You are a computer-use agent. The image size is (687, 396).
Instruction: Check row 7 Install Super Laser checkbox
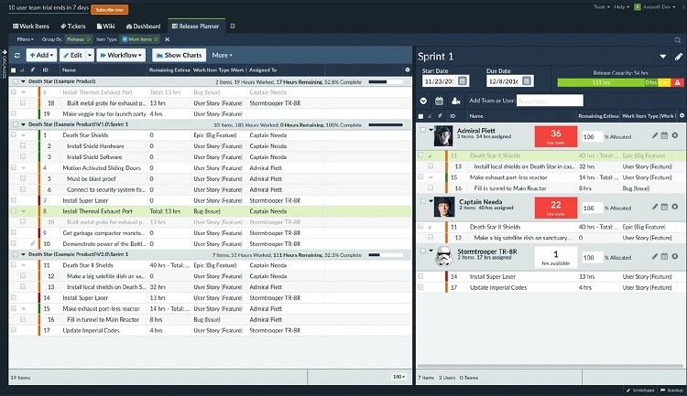coord(14,200)
